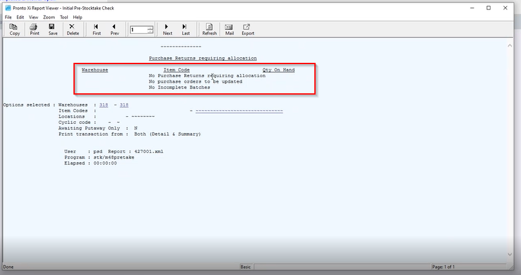
Task: Close the Report Viewer window
Action: 505,7
